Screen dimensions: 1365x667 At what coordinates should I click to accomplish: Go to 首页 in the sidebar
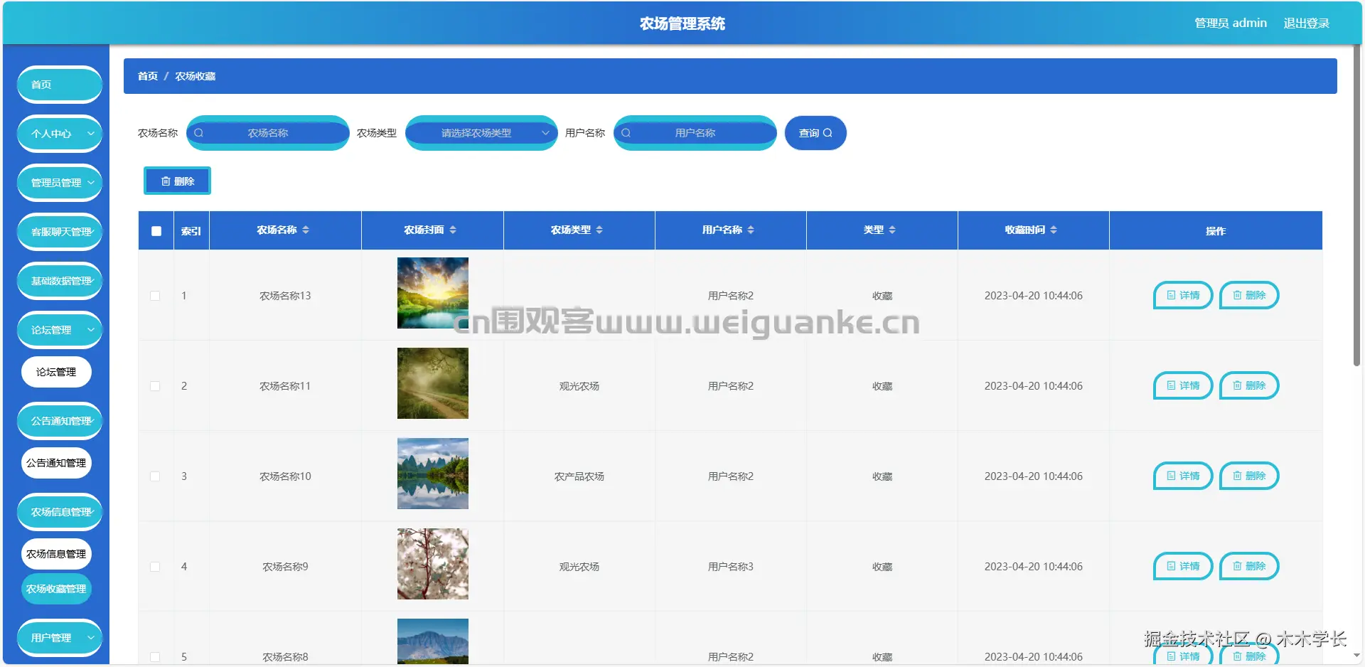click(x=60, y=85)
